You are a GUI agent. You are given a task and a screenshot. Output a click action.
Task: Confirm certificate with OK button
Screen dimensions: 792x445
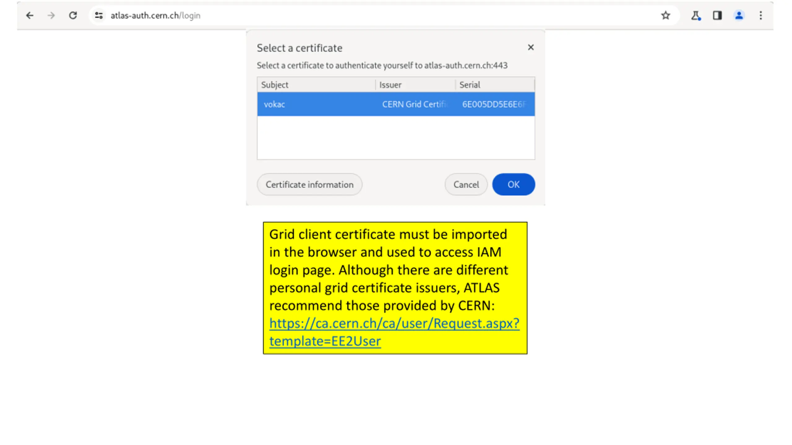coord(514,184)
